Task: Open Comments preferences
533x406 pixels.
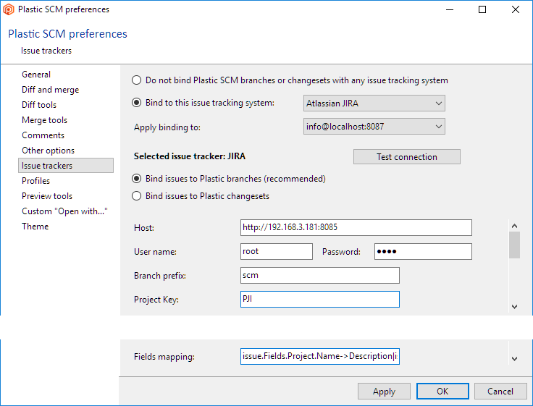Action: [x=43, y=135]
